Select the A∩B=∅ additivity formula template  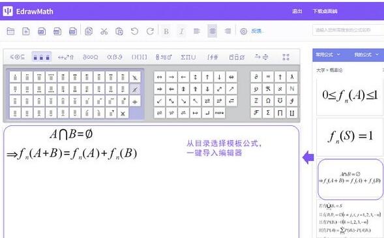pos(350,179)
